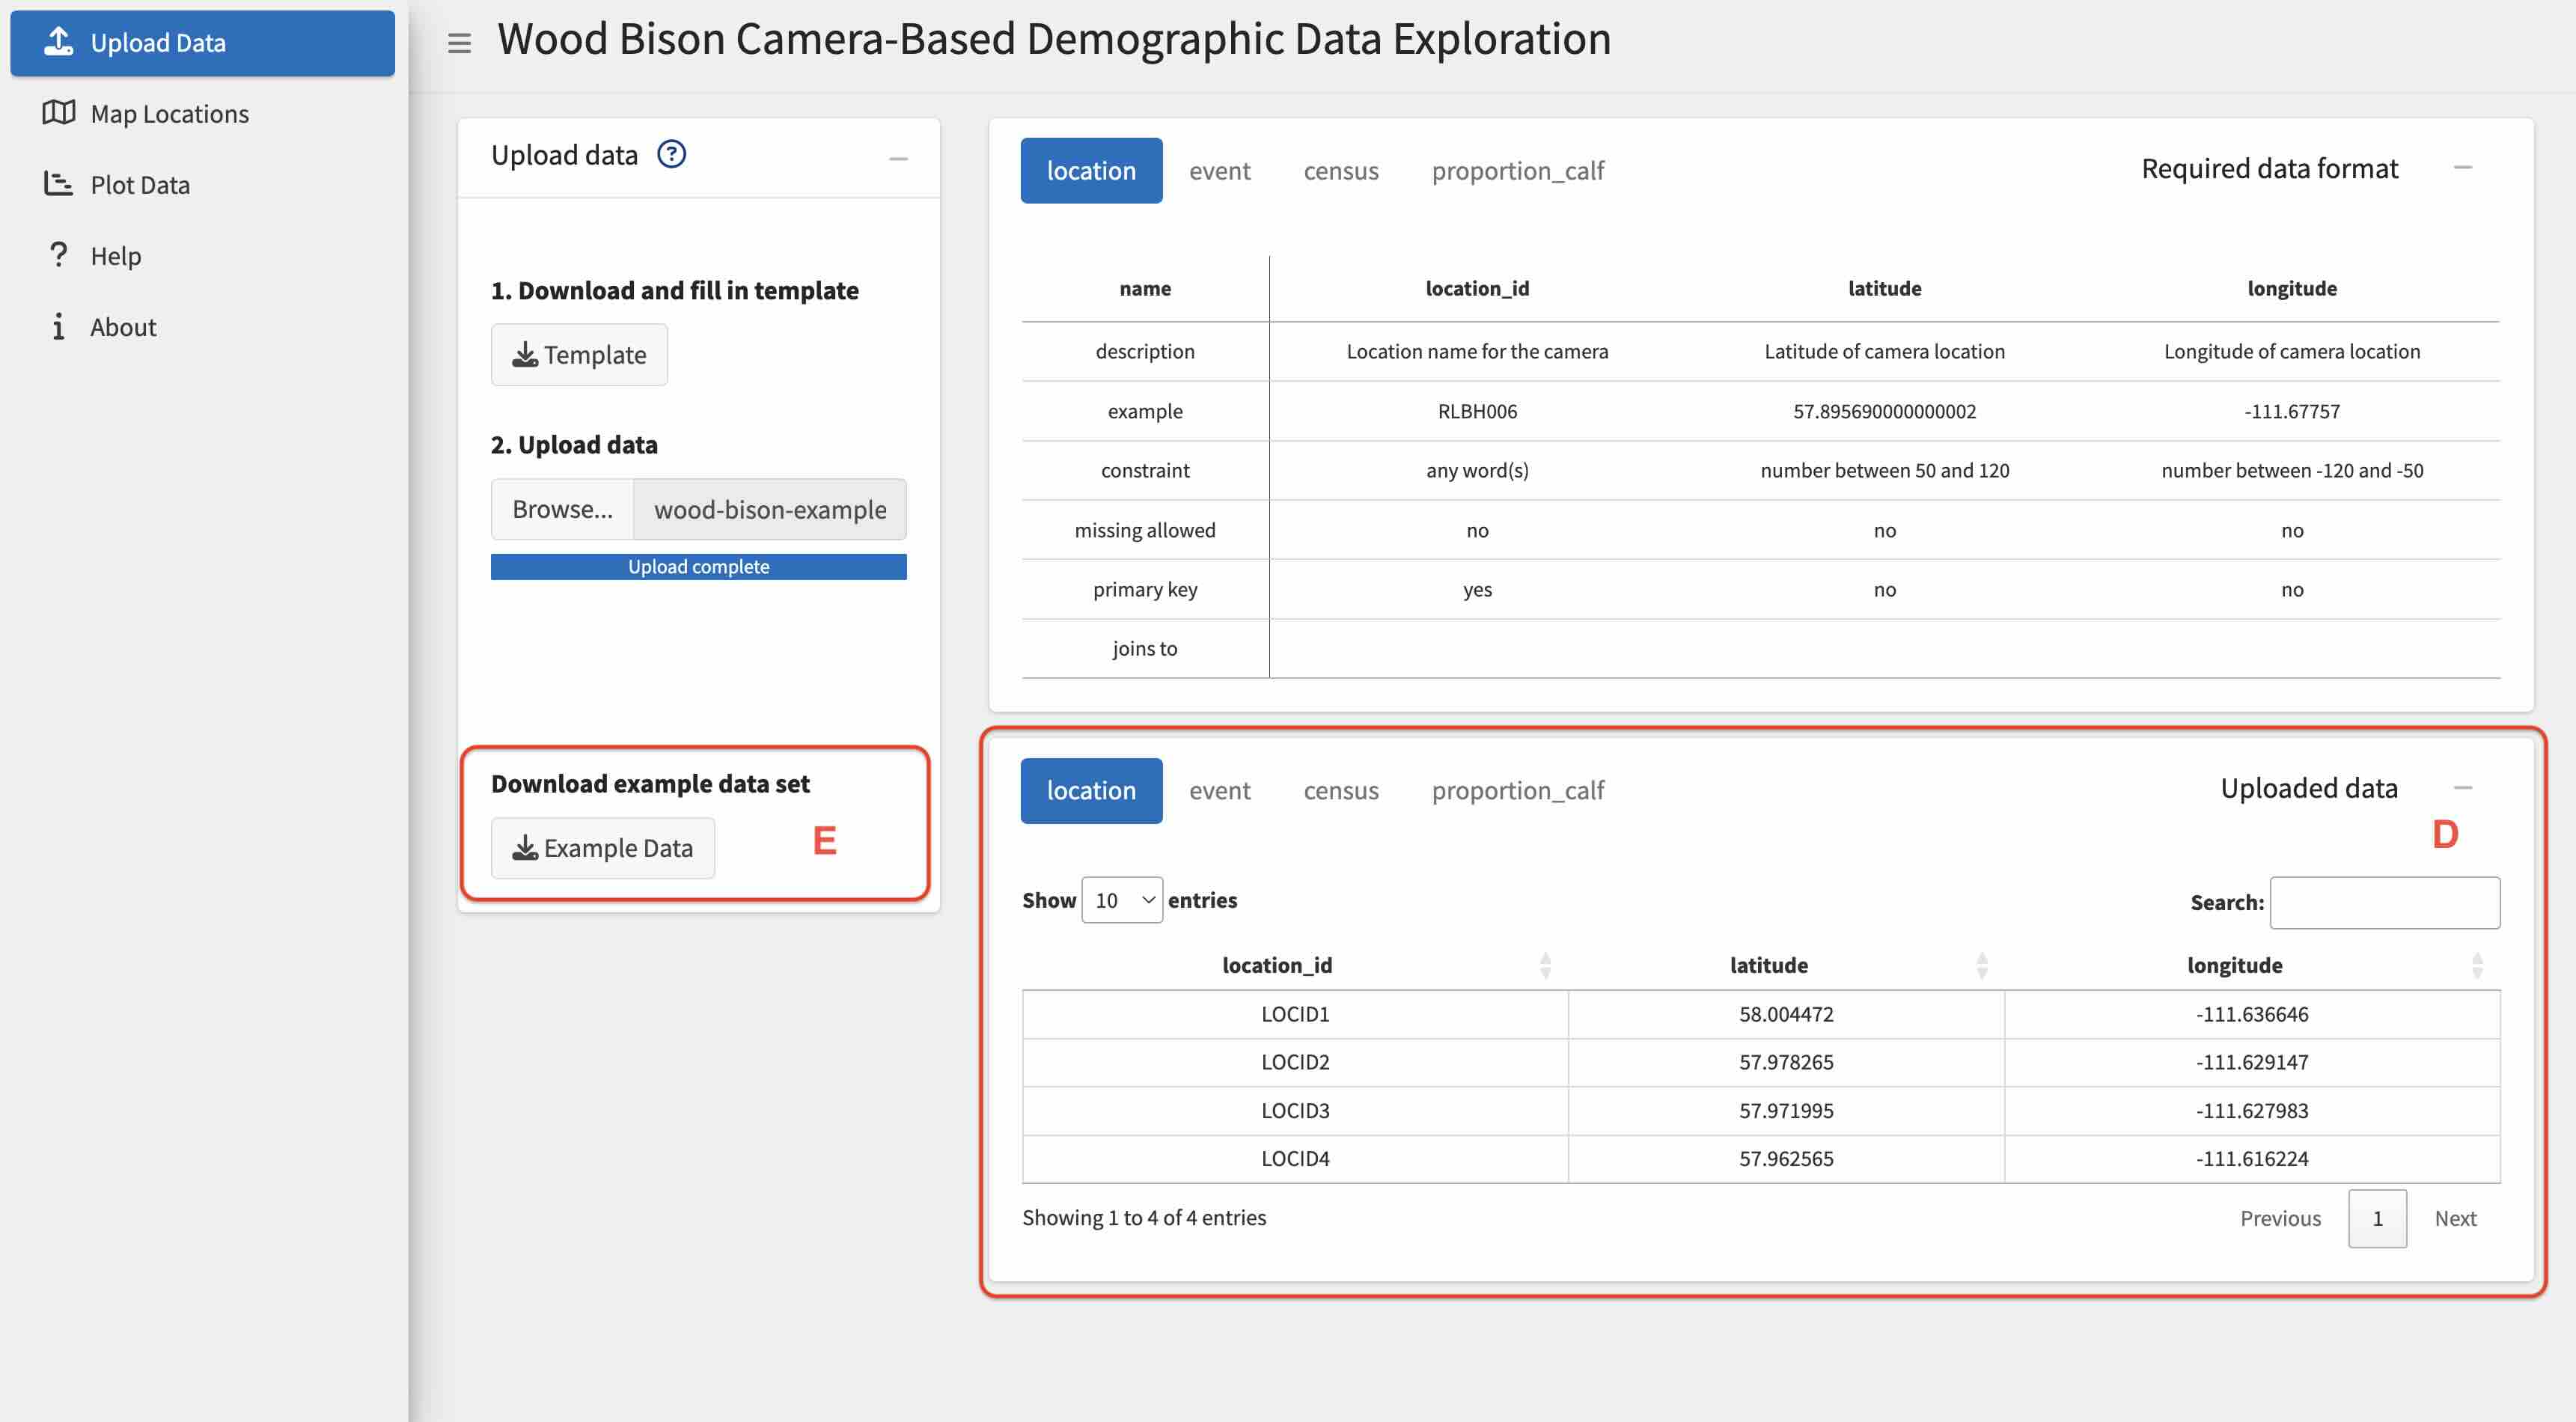
Task: Click the LOCID2 cell
Action: [x=1295, y=1062]
